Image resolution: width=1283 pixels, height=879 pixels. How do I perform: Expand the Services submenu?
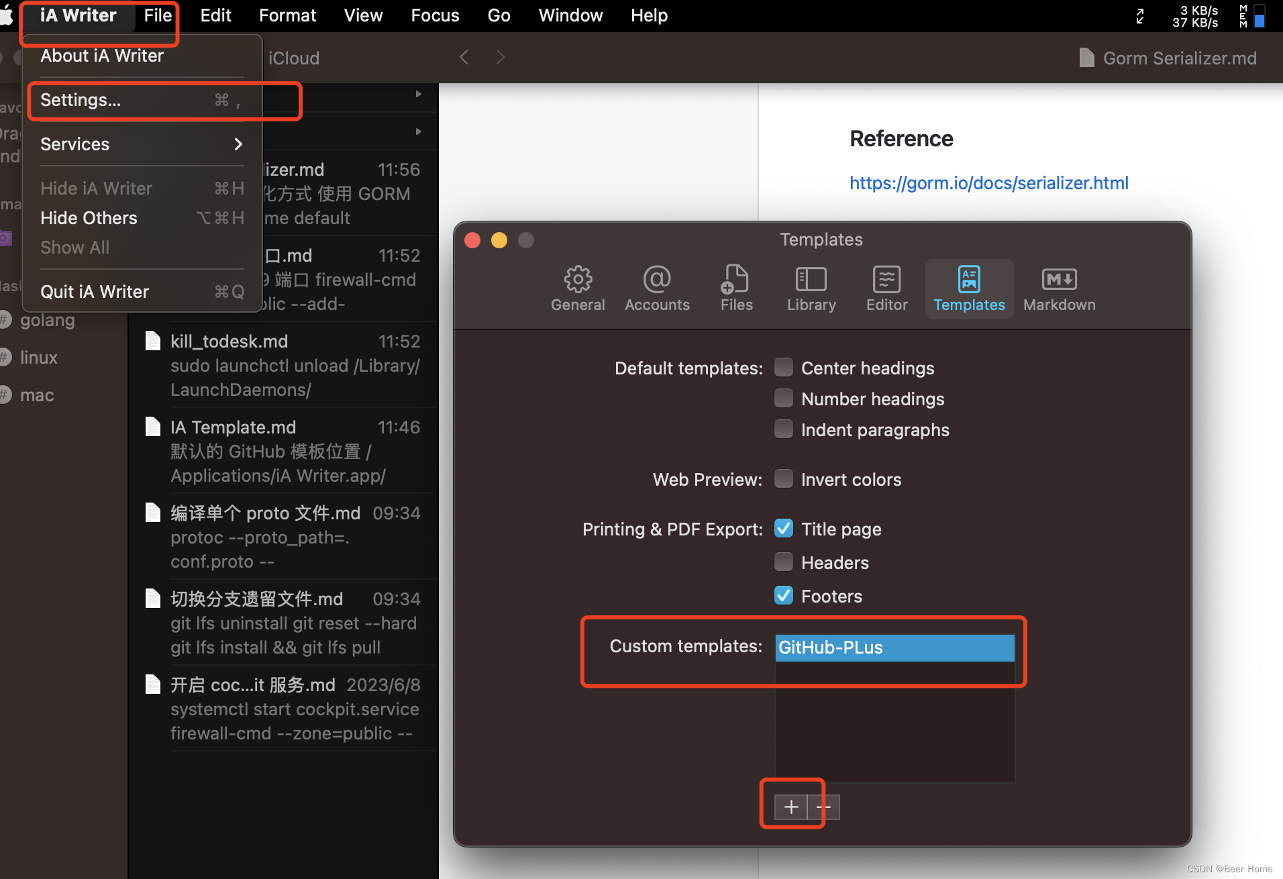click(x=142, y=144)
